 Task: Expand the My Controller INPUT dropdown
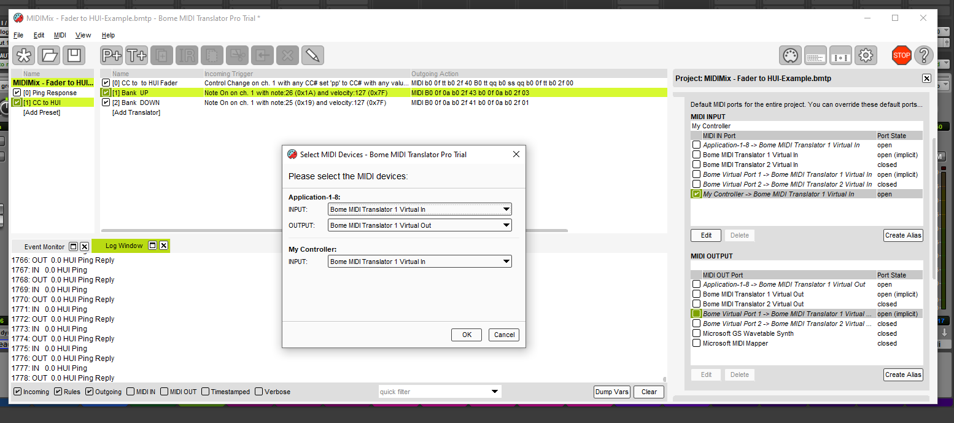[420, 262]
